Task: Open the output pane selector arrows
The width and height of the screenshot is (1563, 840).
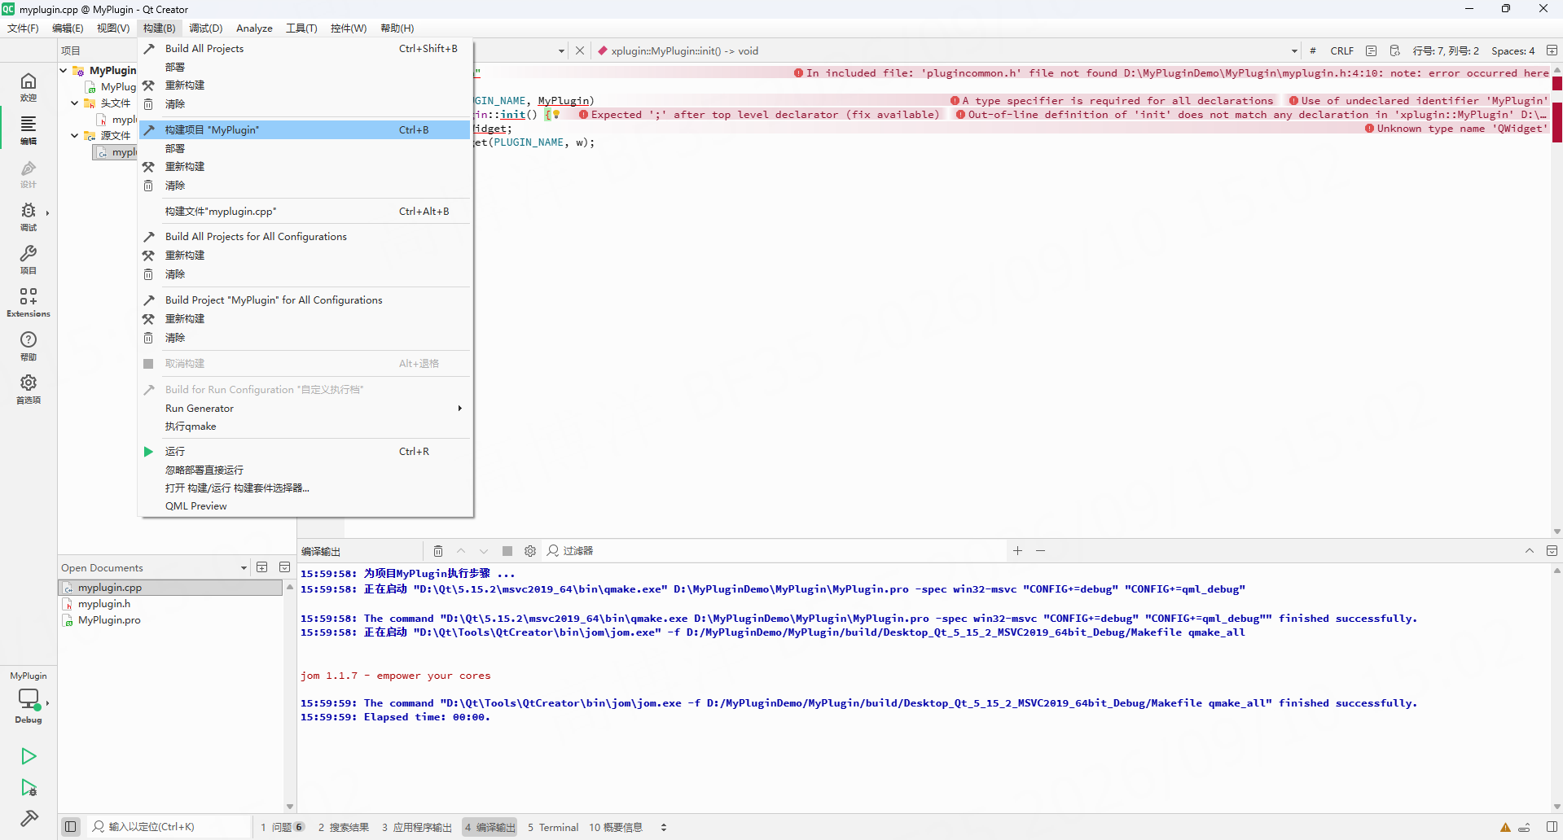Action: pos(664,827)
